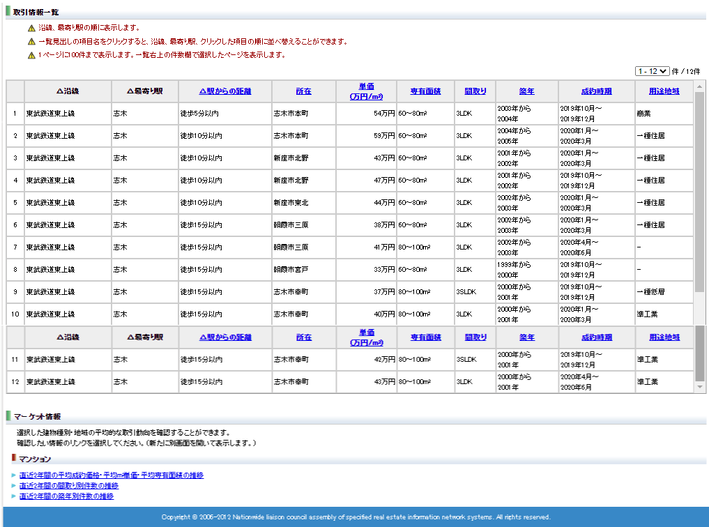This screenshot has height=527, width=709.
Task: Click 用途地域 link in header above row 11
Action: [x=664, y=337]
